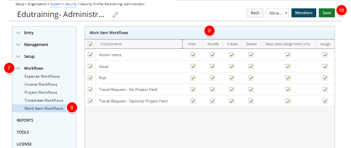Uncheck Assign permission for Issue
Screen dimensions: 351x148
[x=325, y=66]
